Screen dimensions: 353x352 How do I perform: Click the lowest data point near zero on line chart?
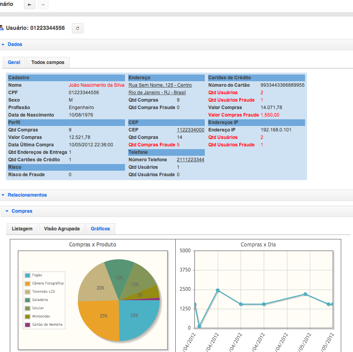199,326
